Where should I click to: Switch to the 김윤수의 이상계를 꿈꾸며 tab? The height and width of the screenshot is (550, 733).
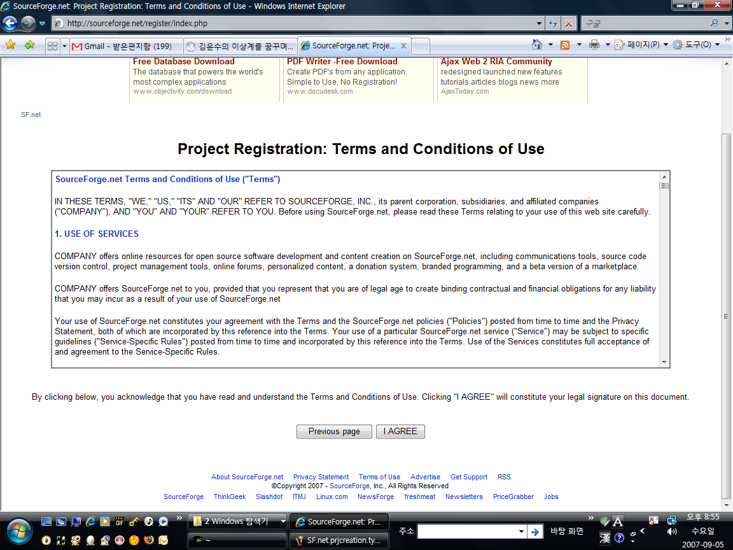pyautogui.click(x=241, y=46)
